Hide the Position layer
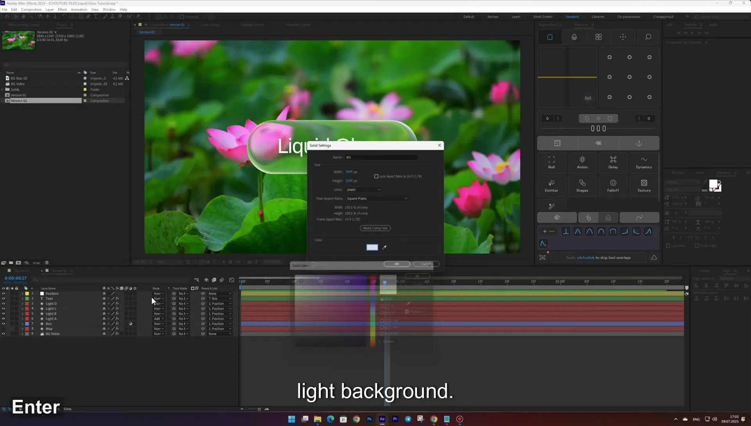Image resolution: width=751 pixels, height=426 pixels. [4, 293]
